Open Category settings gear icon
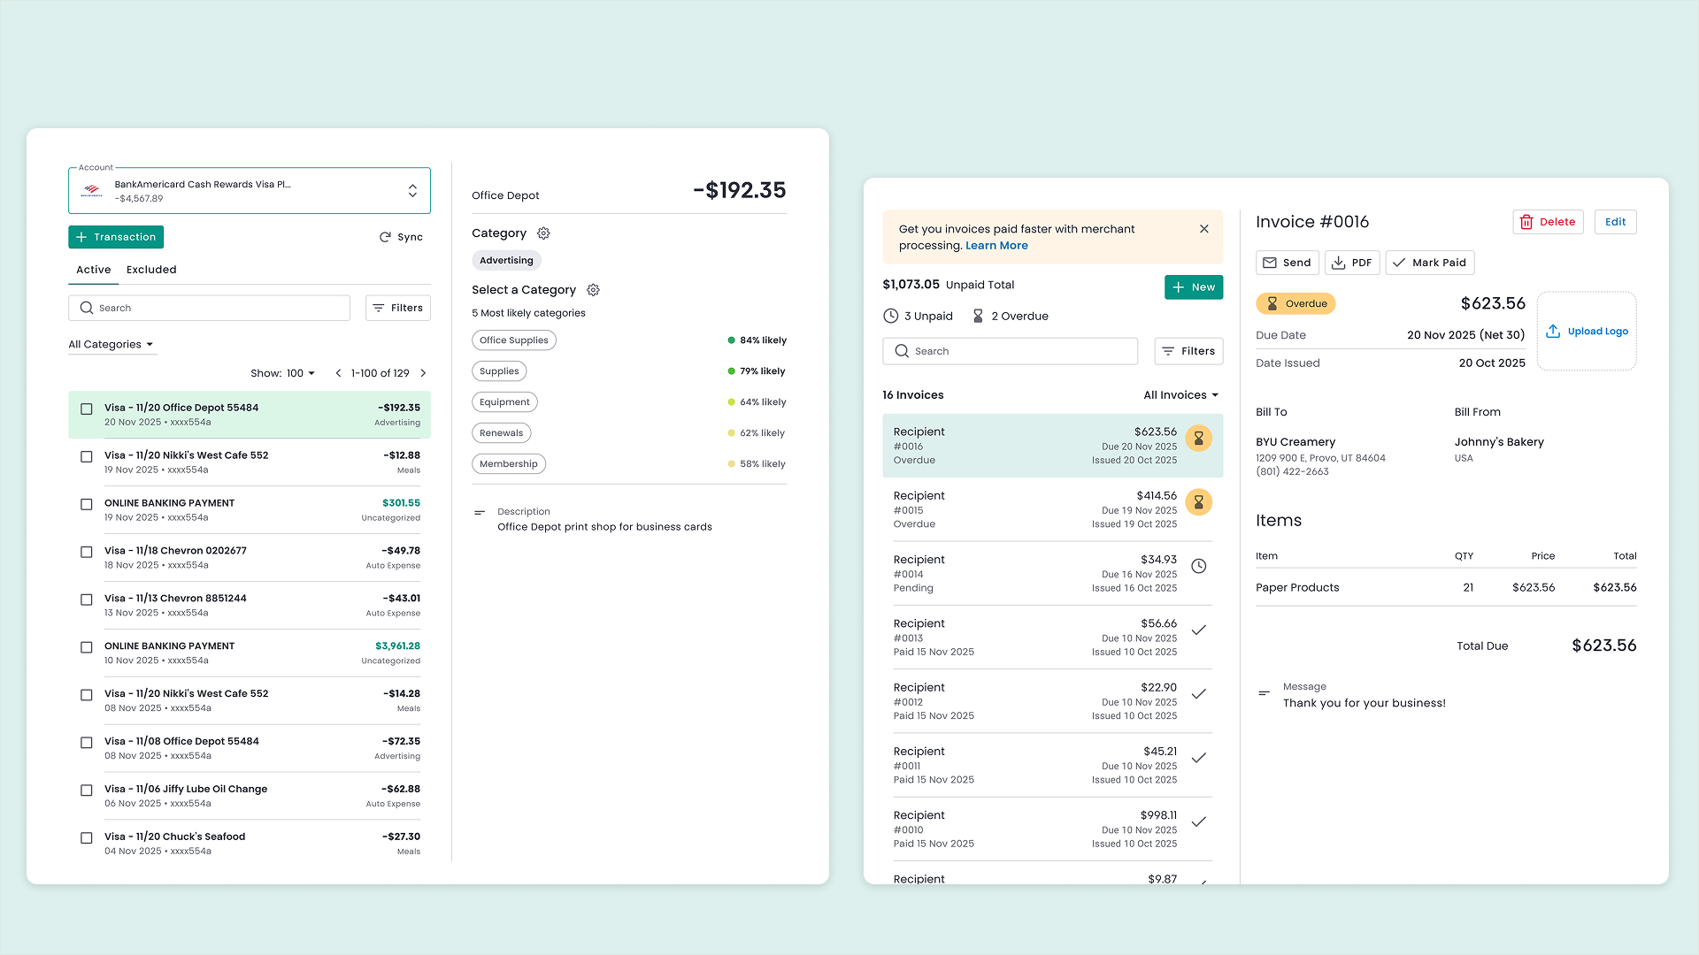The height and width of the screenshot is (955, 1699). [x=543, y=233]
